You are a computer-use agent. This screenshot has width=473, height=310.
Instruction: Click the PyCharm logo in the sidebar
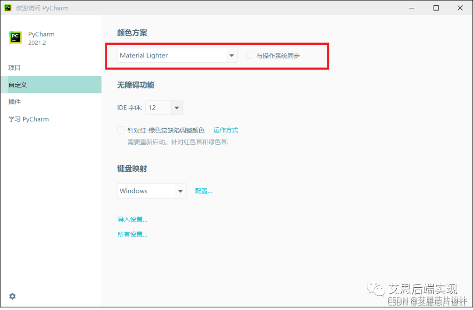(x=15, y=38)
